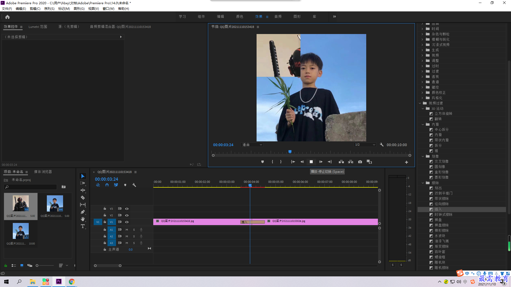Open program monitor settings wrench
The height and width of the screenshot is (287, 511).
[x=382, y=145]
